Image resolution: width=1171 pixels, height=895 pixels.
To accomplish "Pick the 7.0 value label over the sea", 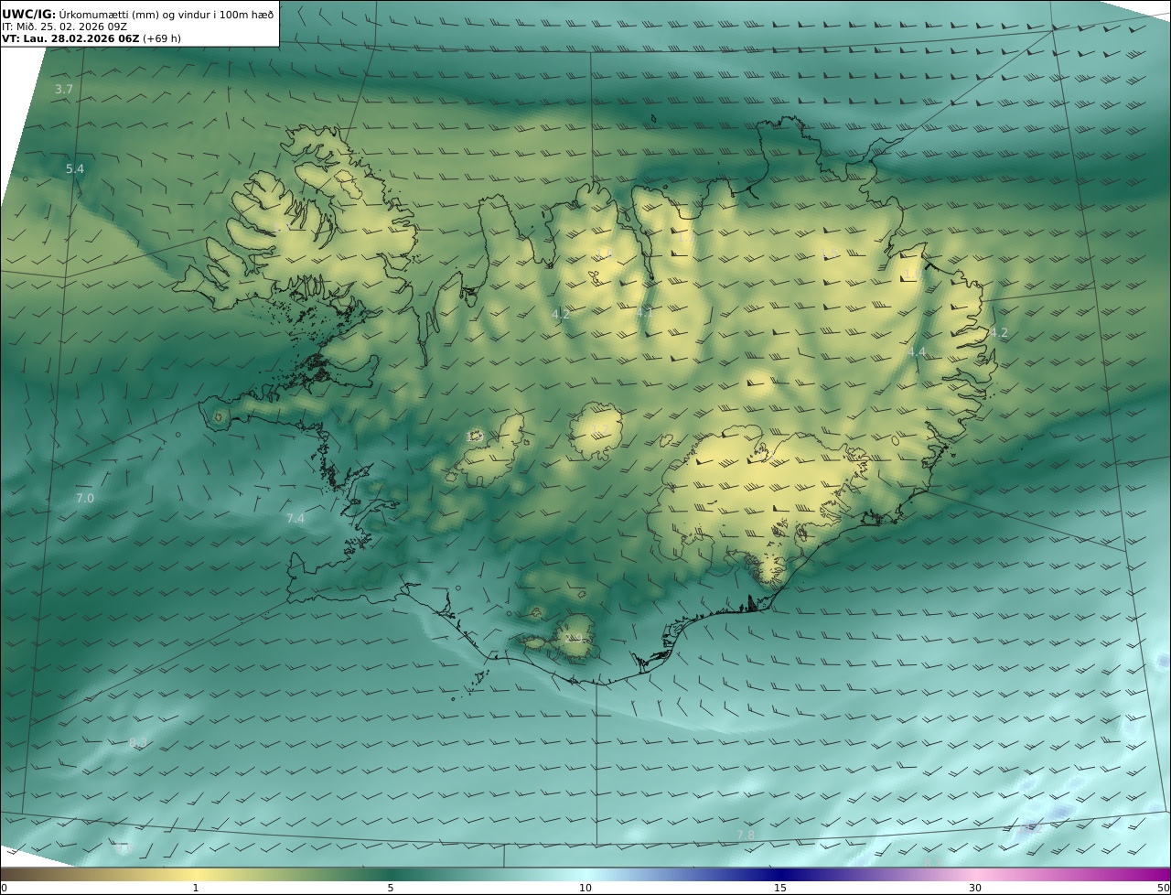I will pyautogui.click(x=84, y=498).
